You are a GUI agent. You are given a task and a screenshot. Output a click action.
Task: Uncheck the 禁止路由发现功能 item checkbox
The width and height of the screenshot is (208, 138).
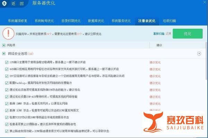tap(7, 131)
